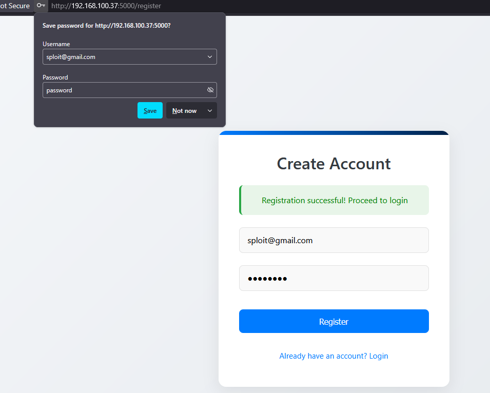Click the key icon in the address bar
490x393 pixels.
click(41, 6)
